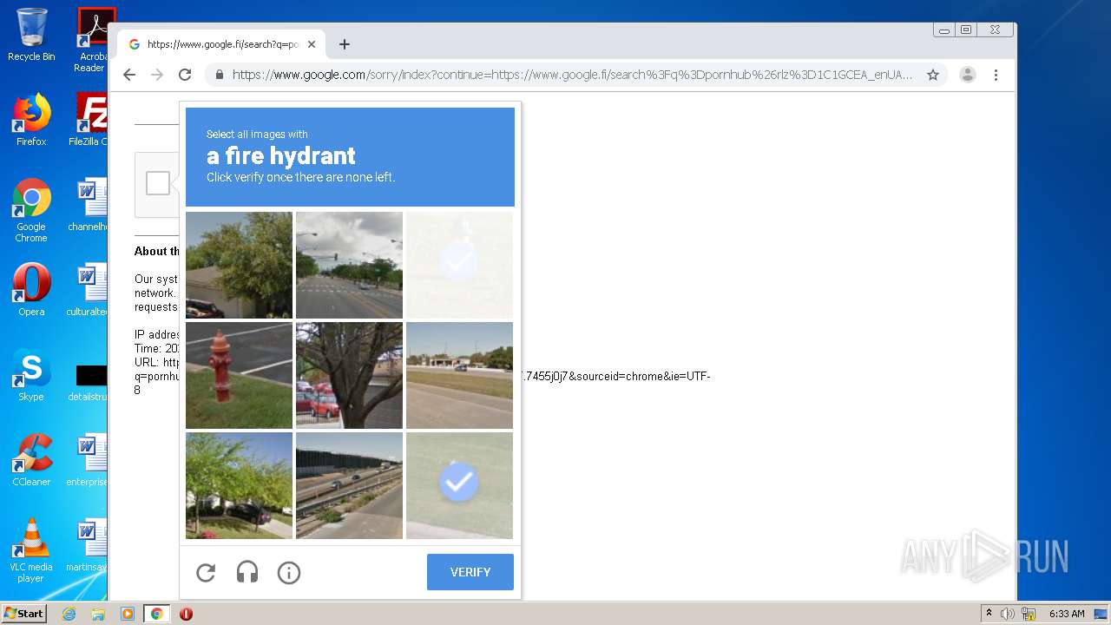Open the enterprise Word document
The width and height of the screenshot is (1111, 625).
[x=89, y=460]
